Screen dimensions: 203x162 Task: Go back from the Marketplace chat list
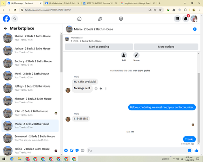click(6, 28)
